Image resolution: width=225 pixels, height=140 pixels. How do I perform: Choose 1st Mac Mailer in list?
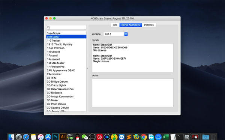pyautogui.click(x=66, y=63)
